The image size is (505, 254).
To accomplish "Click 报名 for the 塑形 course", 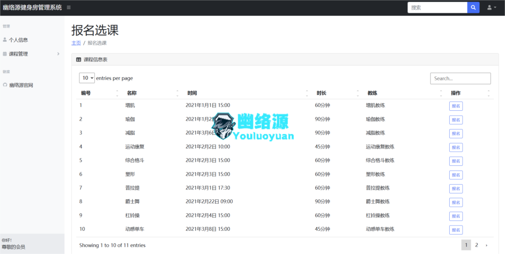I will click(x=456, y=175).
